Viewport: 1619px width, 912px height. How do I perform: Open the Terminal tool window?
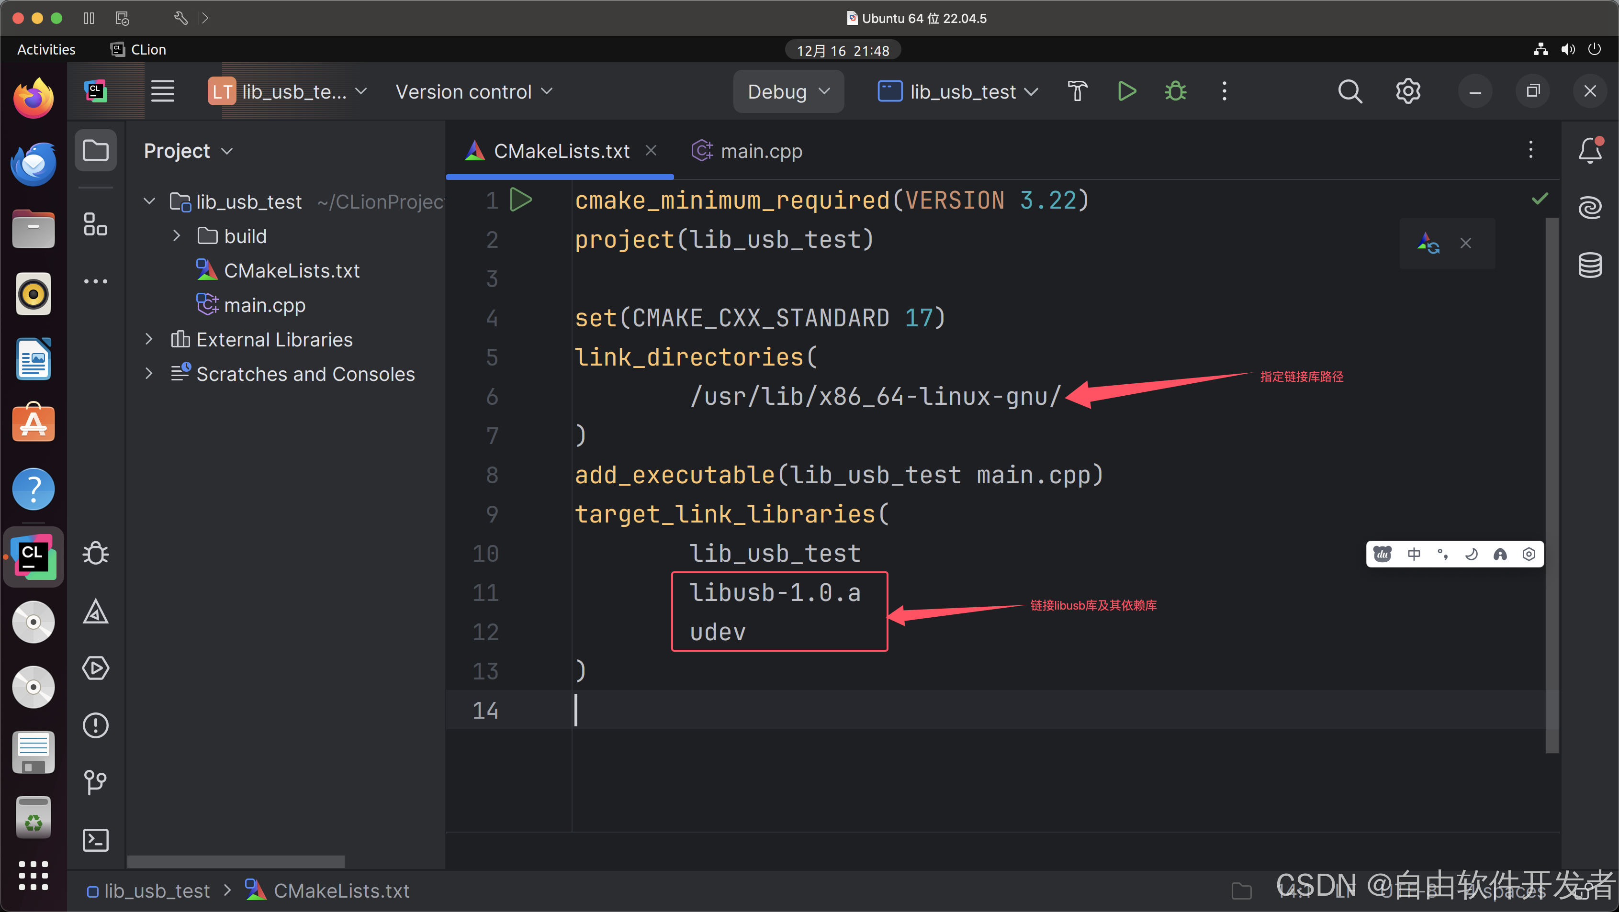point(96,840)
